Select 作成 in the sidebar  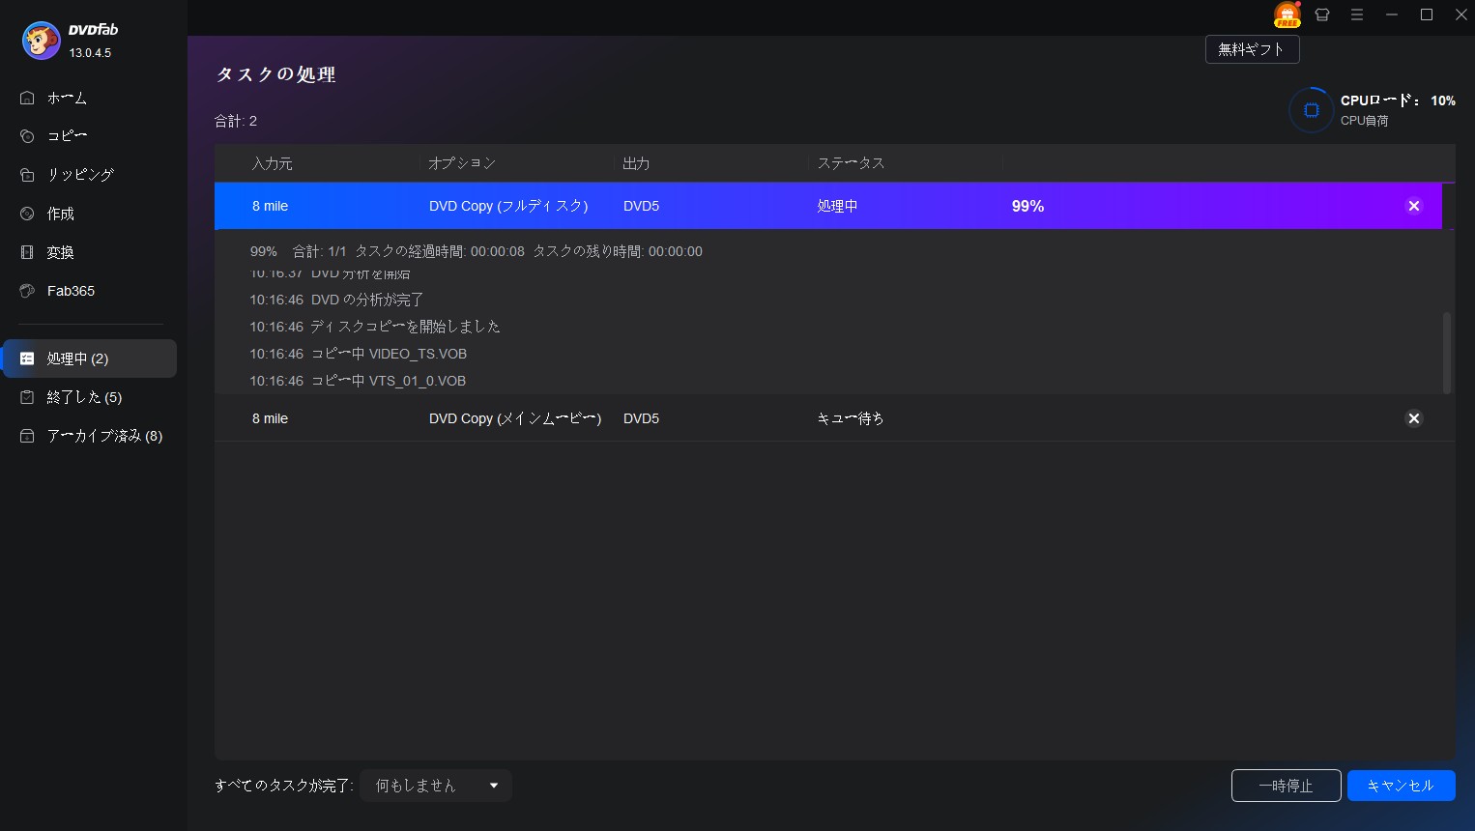60,214
